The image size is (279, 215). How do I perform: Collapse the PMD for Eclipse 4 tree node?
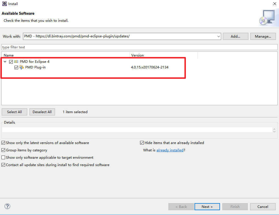click(5, 62)
